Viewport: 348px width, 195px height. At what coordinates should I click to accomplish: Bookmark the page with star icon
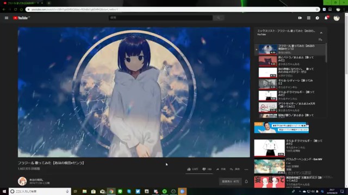click(x=317, y=10)
